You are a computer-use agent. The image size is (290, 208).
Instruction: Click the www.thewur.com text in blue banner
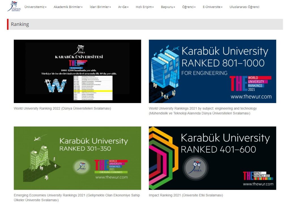(251, 97)
